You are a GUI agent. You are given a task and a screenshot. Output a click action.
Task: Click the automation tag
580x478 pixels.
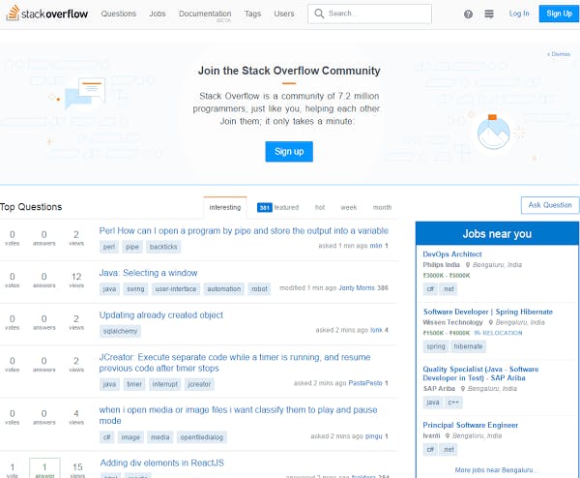click(x=224, y=289)
